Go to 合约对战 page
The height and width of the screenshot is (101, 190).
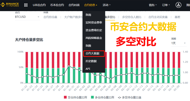pos(74,5)
